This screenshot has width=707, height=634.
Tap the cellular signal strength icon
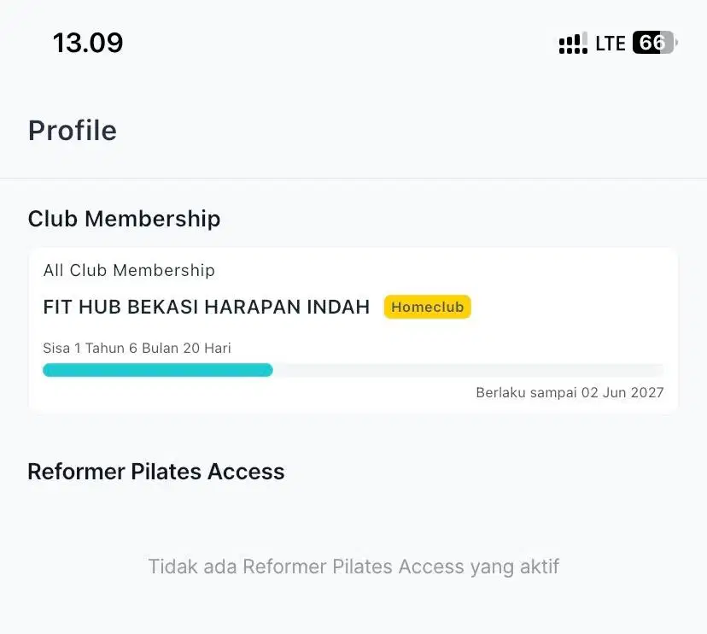coord(572,43)
